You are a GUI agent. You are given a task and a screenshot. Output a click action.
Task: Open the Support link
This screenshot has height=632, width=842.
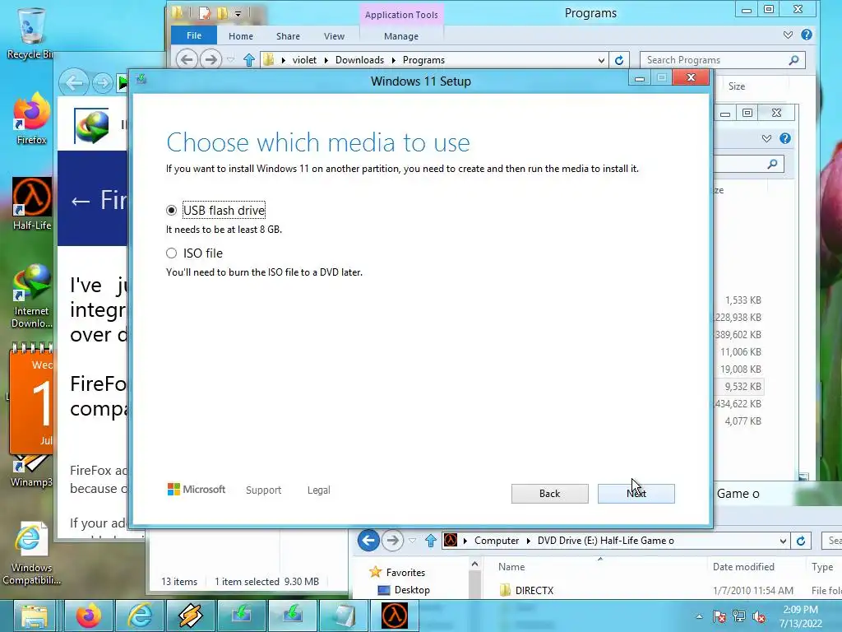click(x=263, y=490)
